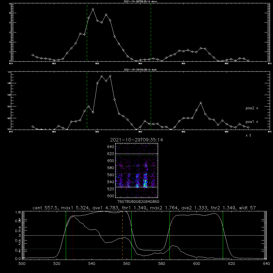The height and width of the screenshot is (273, 273).
Task: Click "ave2 1.333" in the stats header
Action: click(x=194, y=208)
